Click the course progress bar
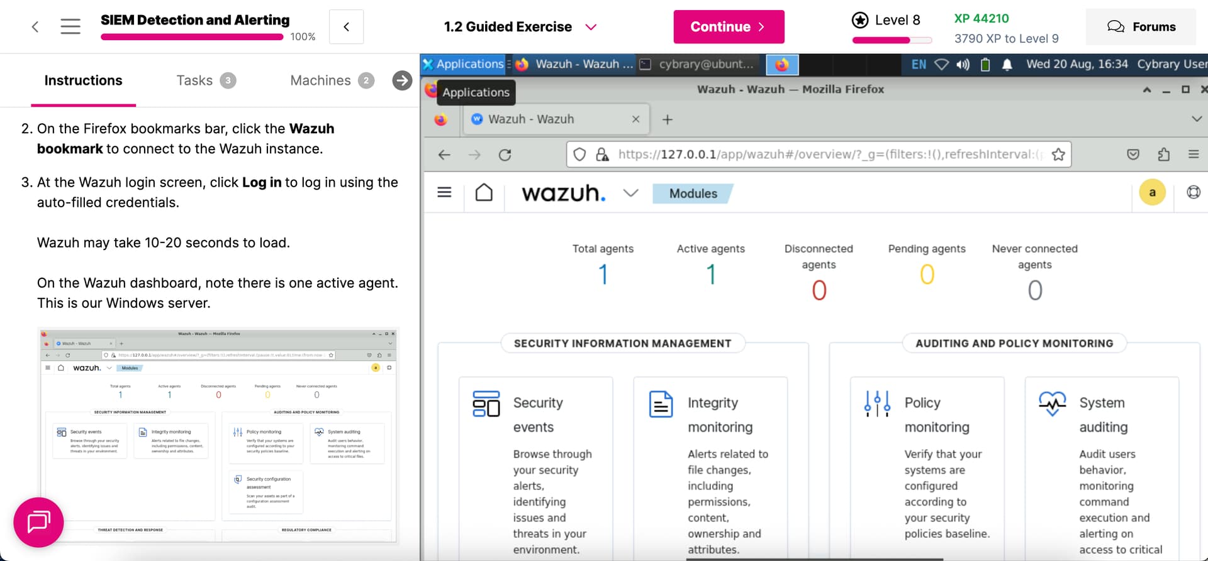Screen dimensions: 1208x561 coord(192,37)
